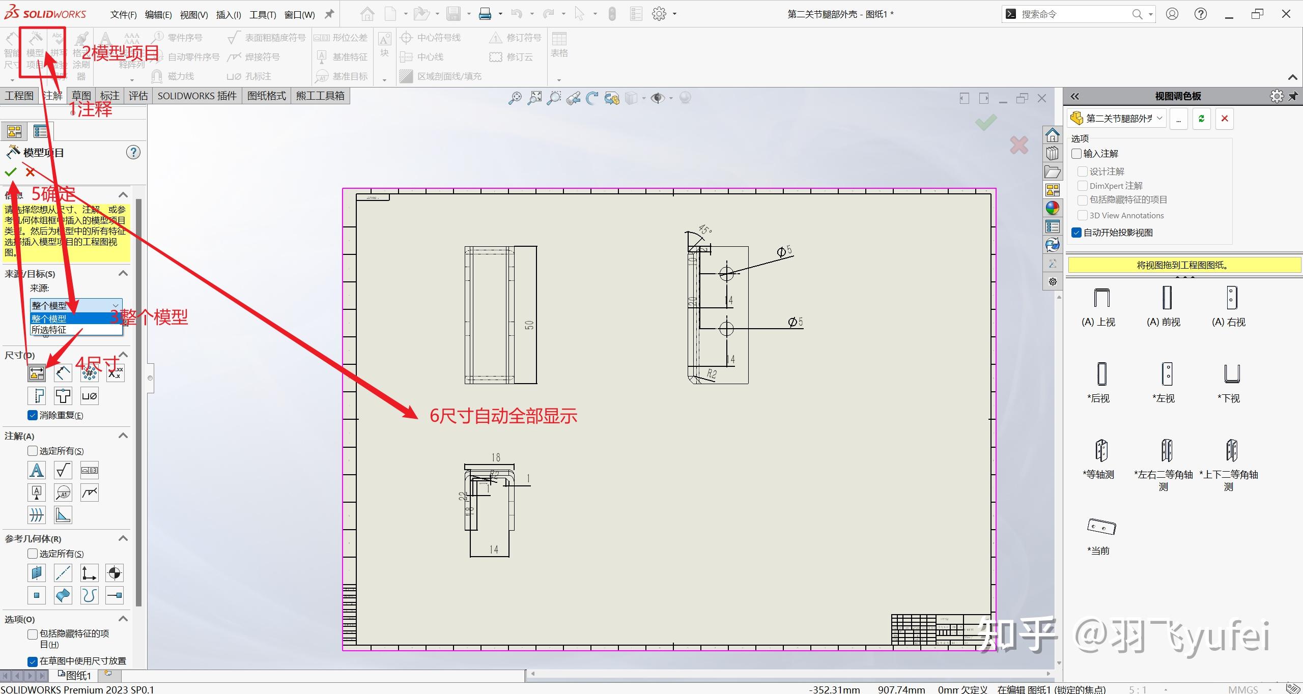Click the MMGS unit system in status bar

pos(1243,689)
